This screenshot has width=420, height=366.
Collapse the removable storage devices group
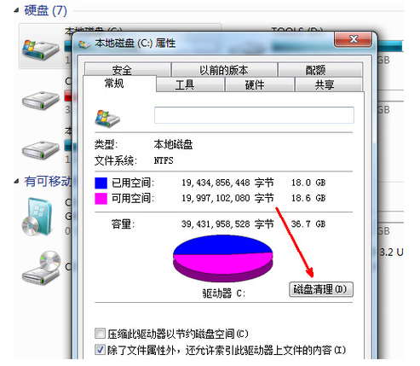click(16, 182)
